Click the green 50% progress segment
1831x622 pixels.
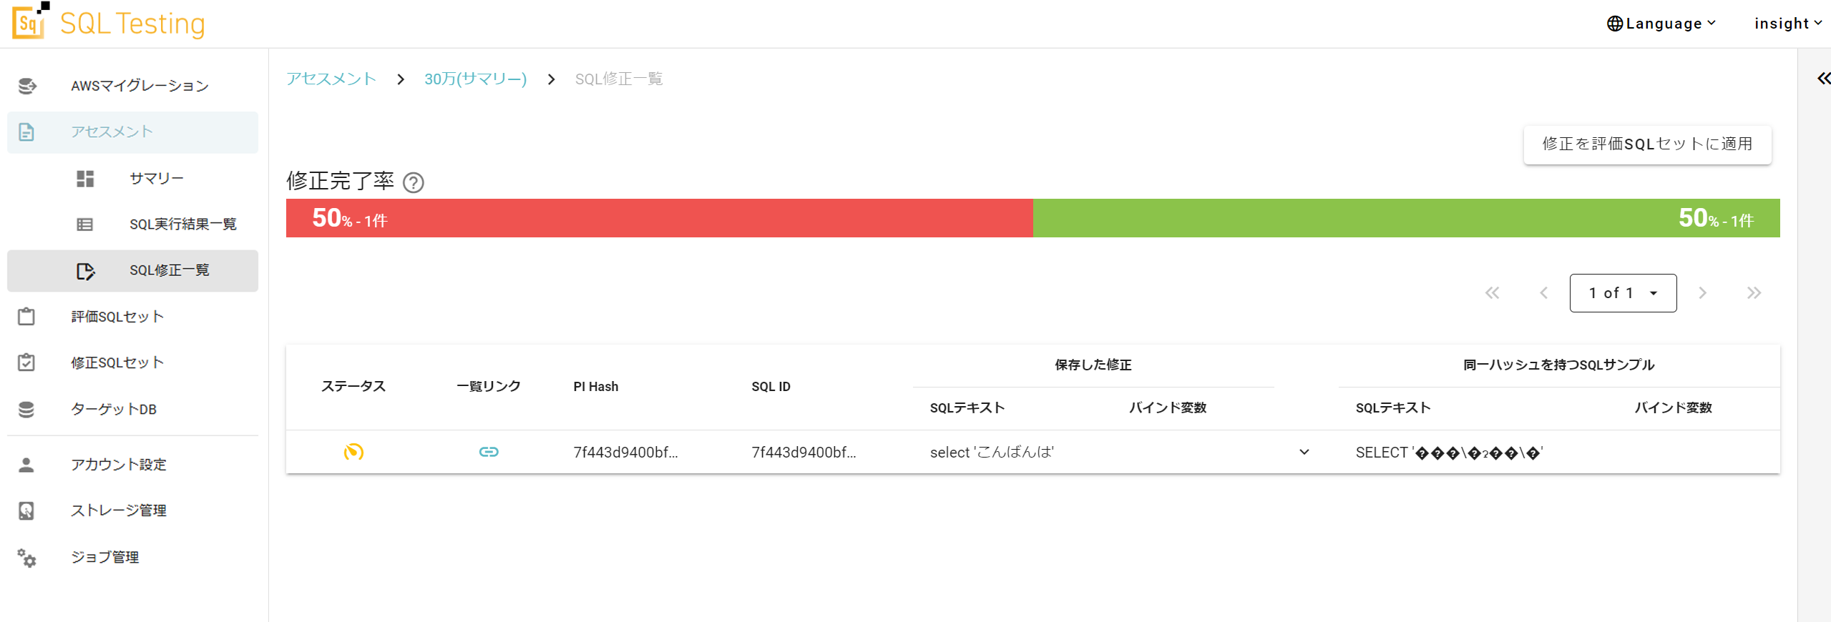coord(1406,218)
